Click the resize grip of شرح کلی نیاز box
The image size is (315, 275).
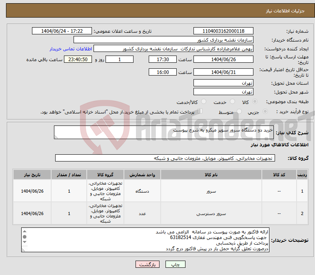[56, 137]
